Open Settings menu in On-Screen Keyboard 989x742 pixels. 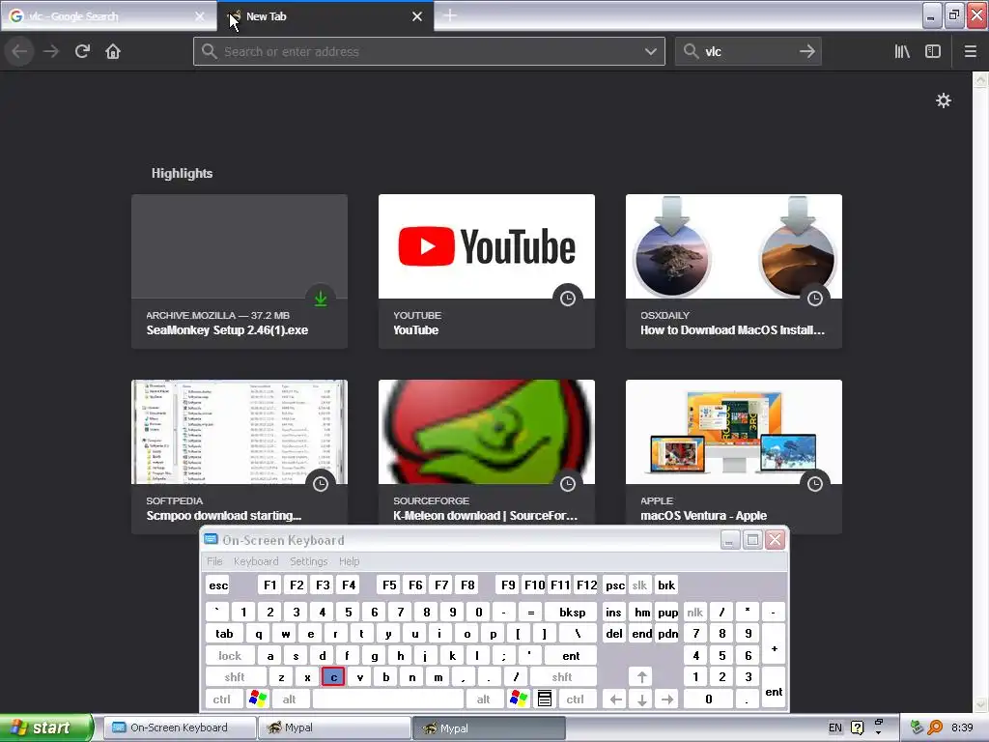(308, 561)
